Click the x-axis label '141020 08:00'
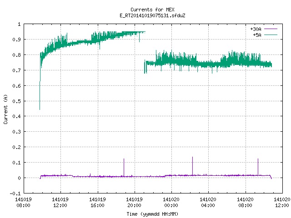Image resolution: width=291 pixels, height=218 pixels. 246,203
